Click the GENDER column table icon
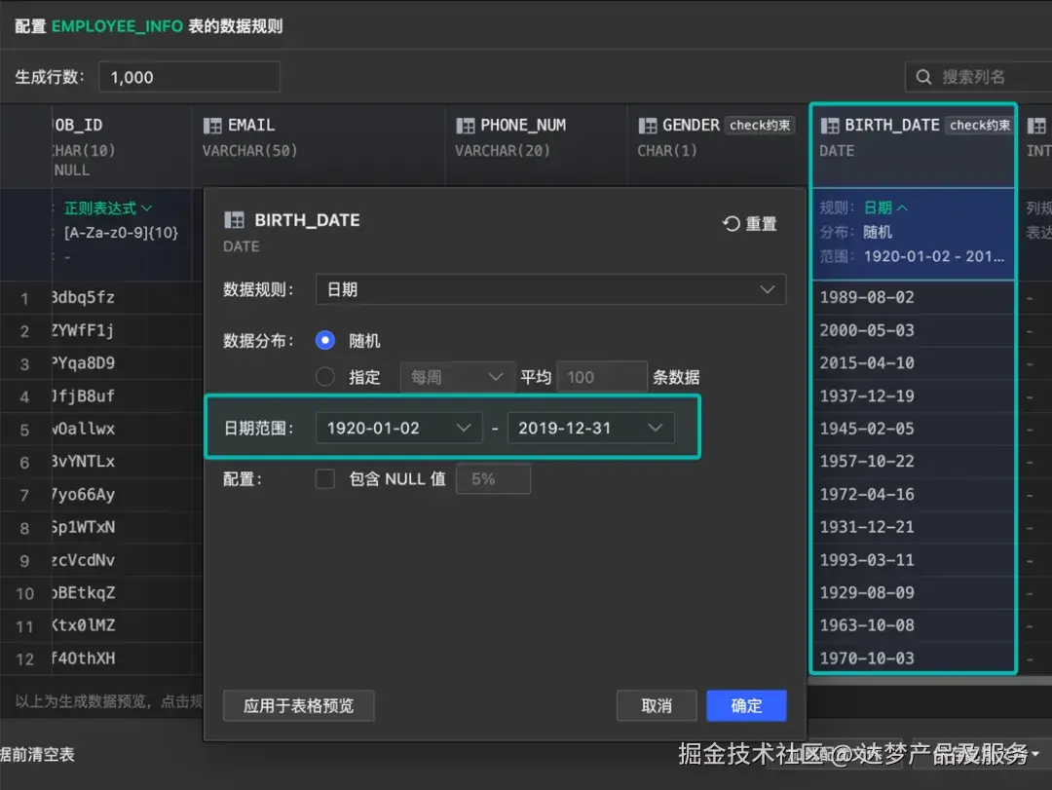1052x790 pixels. tap(648, 126)
